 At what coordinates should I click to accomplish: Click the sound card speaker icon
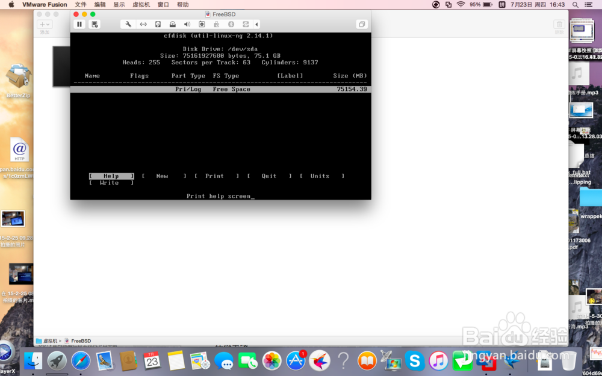click(187, 24)
